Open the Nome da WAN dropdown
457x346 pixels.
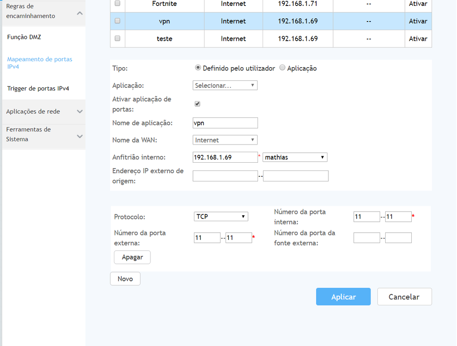tap(225, 140)
